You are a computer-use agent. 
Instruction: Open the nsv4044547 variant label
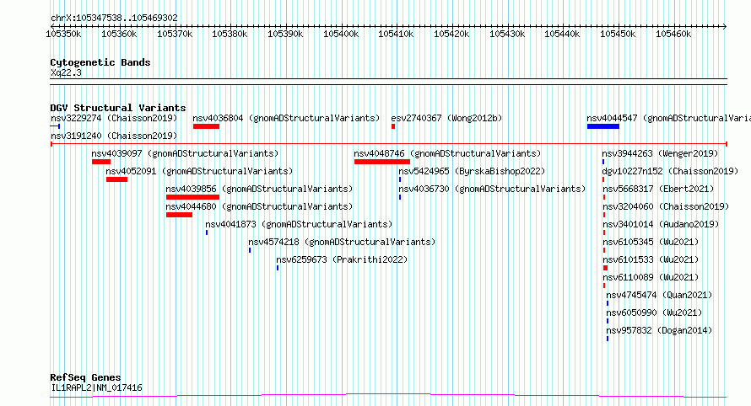668,118
